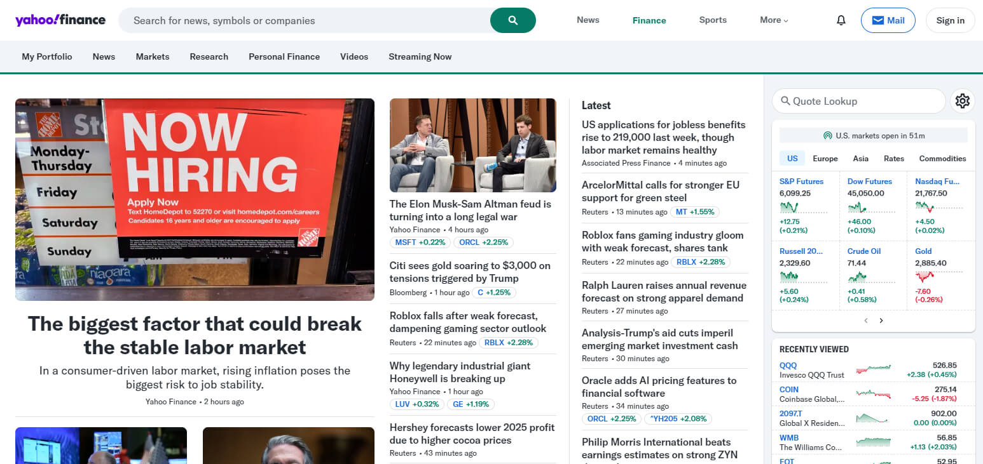Open Roblox falls after weak forecast article

click(x=468, y=322)
